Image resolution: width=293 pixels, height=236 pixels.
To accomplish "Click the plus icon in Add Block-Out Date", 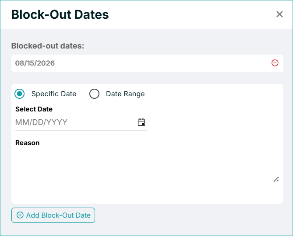I will pos(20,215).
